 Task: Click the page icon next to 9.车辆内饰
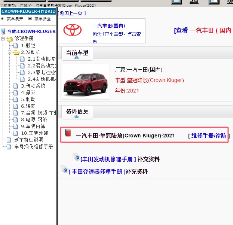[16, 127]
